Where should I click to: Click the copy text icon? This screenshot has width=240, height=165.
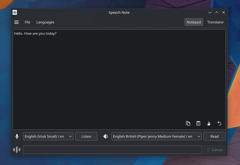click(x=188, y=123)
